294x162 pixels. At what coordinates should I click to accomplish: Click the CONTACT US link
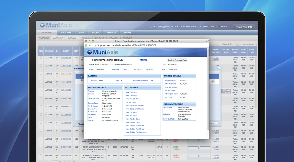[207, 27]
